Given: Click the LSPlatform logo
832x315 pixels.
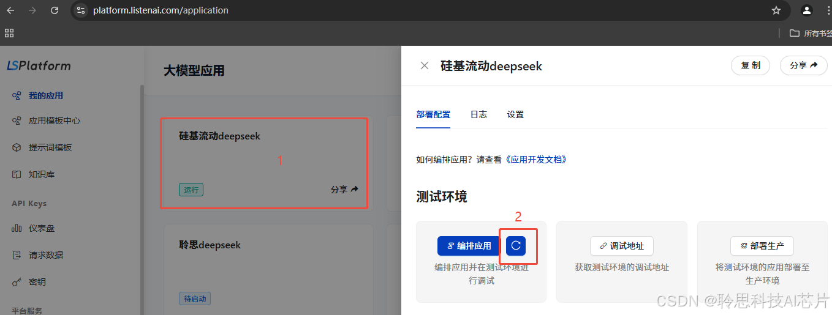Looking at the screenshot, I should coord(39,65).
